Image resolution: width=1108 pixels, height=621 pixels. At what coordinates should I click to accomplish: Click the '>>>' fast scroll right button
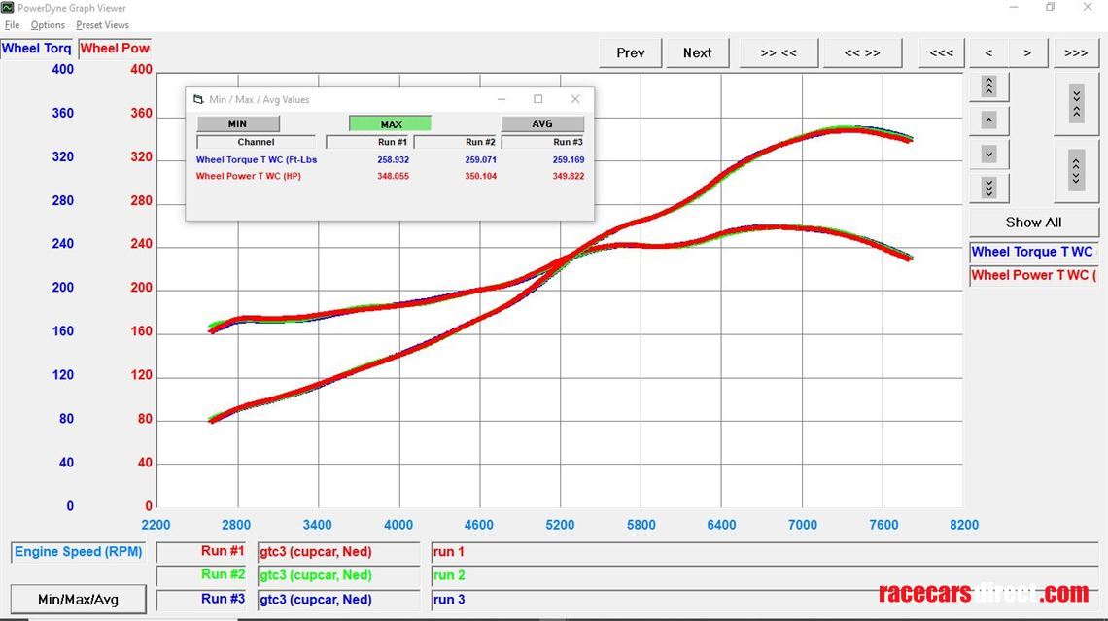(x=1075, y=52)
